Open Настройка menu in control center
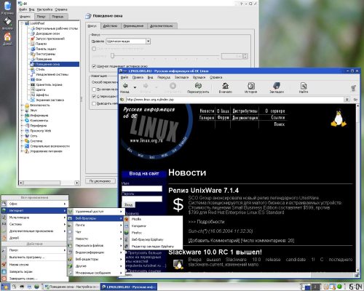The image size is (364, 291). click(44, 9)
